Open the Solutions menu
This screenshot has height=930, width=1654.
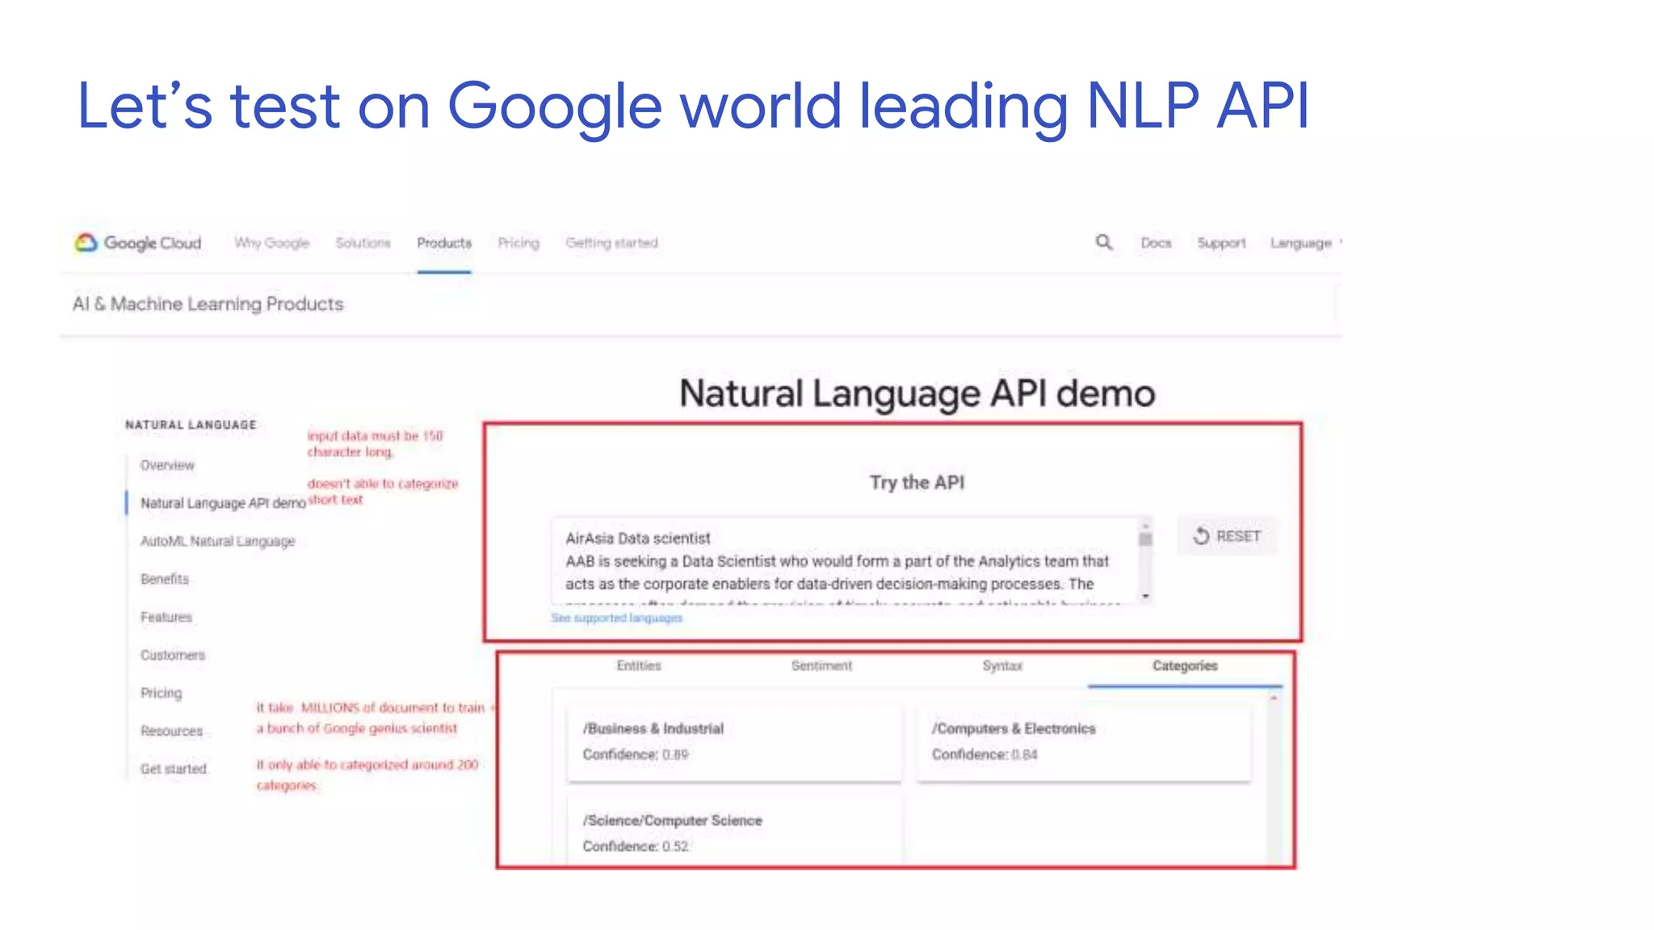tap(363, 243)
